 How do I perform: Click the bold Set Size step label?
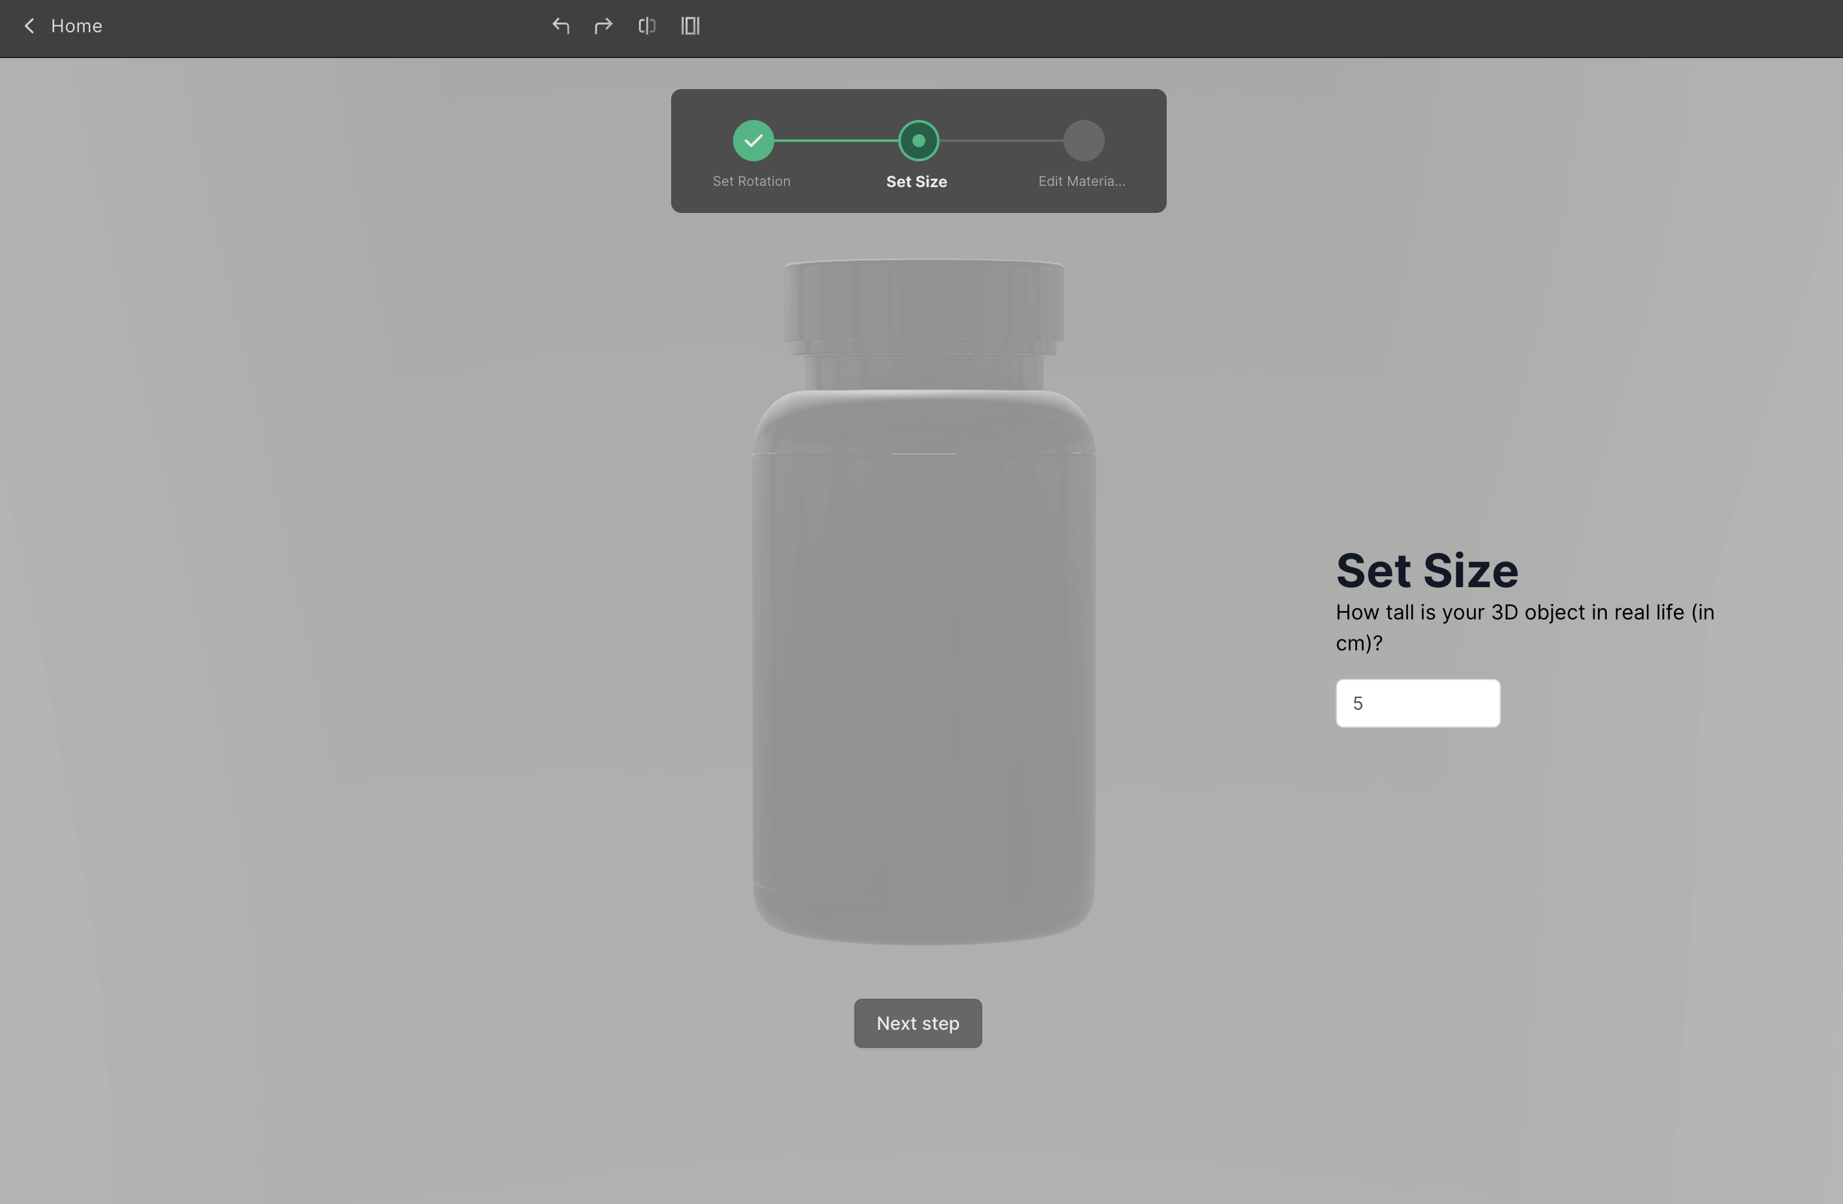[x=916, y=182]
